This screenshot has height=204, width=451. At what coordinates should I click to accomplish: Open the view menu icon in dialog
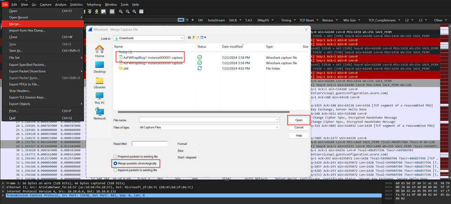pyautogui.click(x=203, y=38)
